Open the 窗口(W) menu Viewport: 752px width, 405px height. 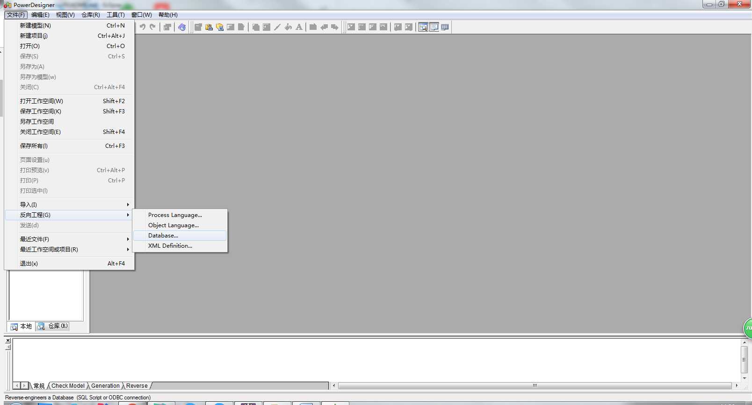click(141, 15)
